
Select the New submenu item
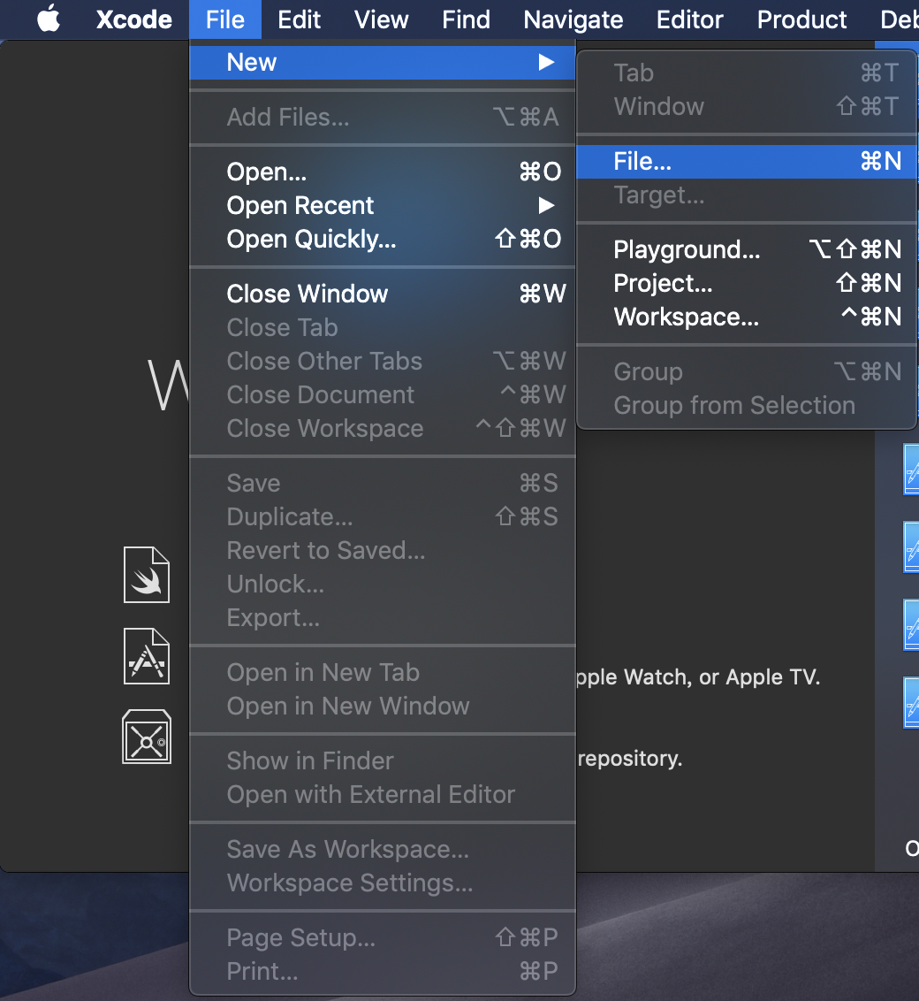383,63
